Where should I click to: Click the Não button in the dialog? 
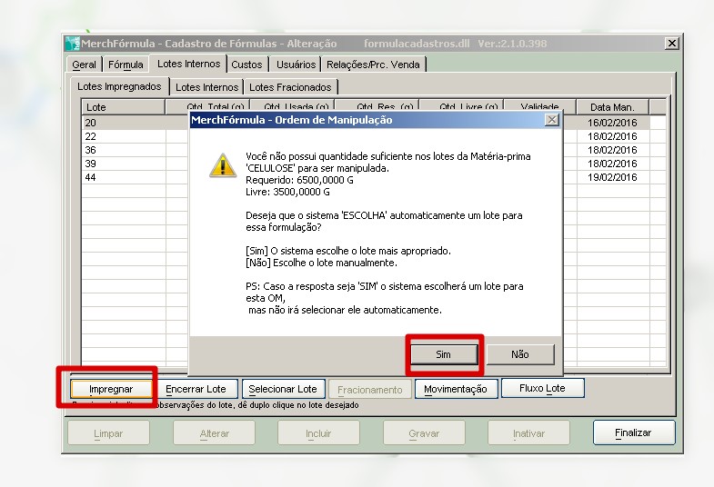[519, 354]
